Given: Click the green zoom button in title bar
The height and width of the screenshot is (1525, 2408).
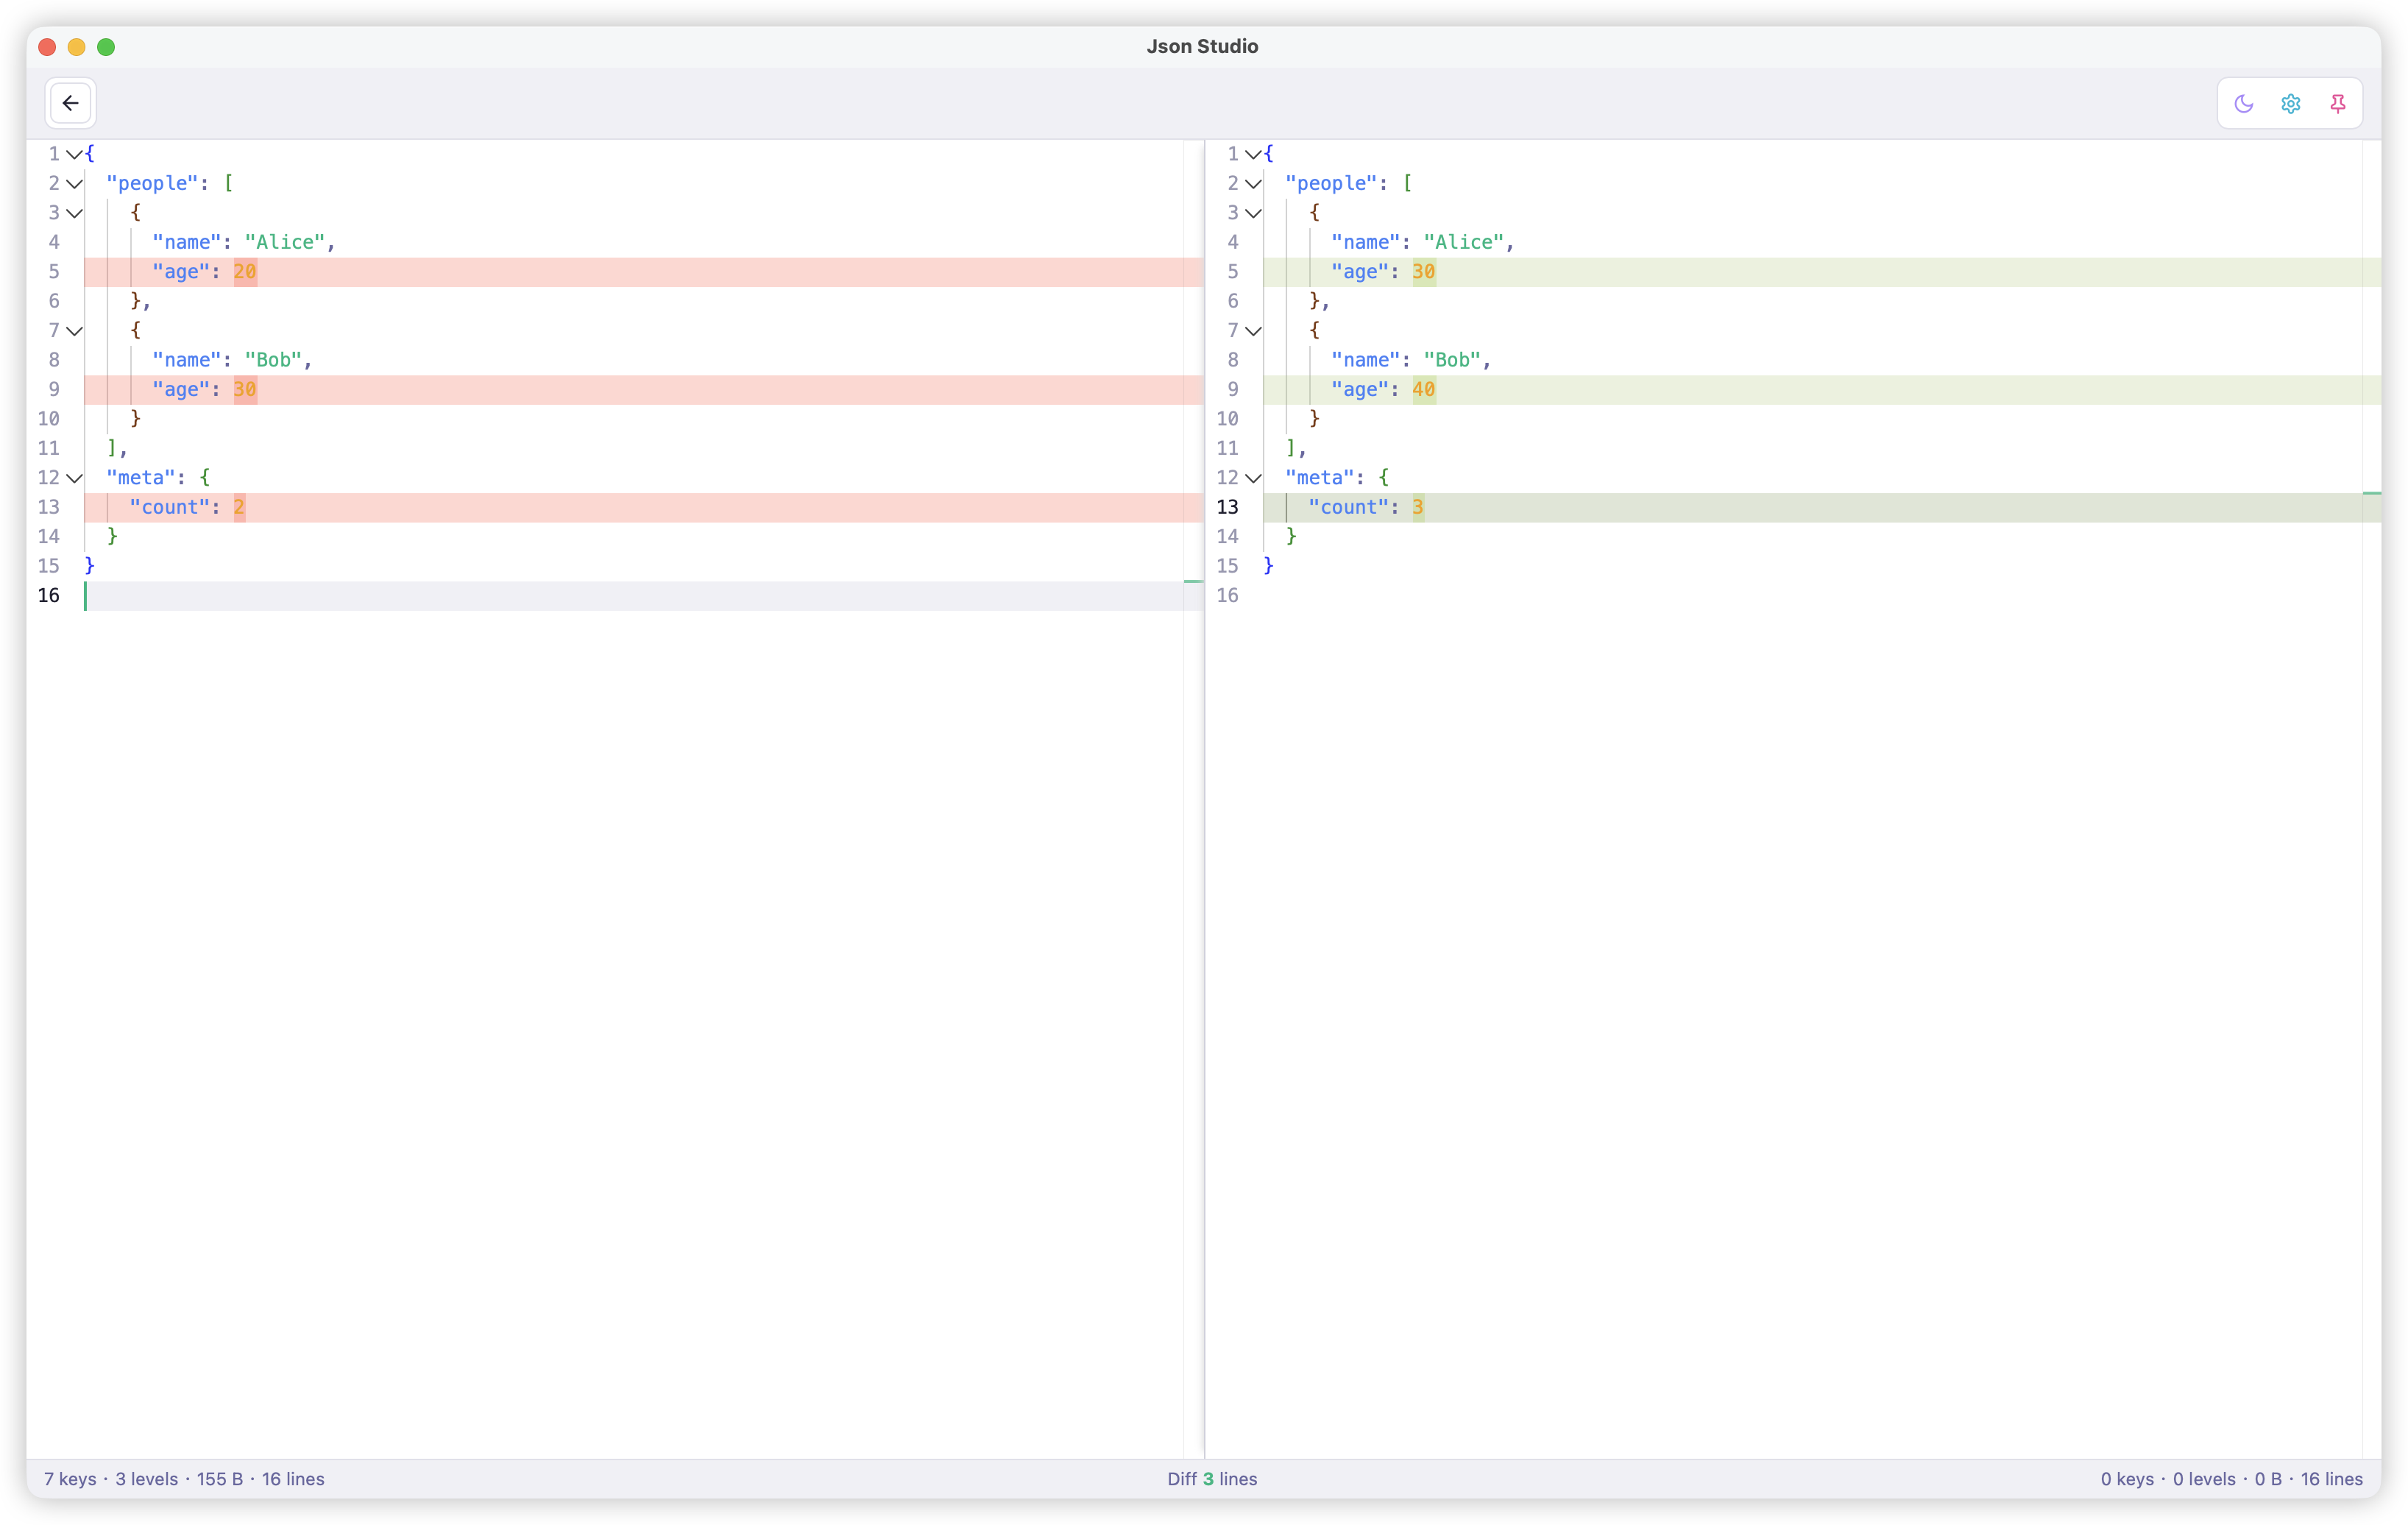Looking at the screenshot, I should (x=106, y=47).
